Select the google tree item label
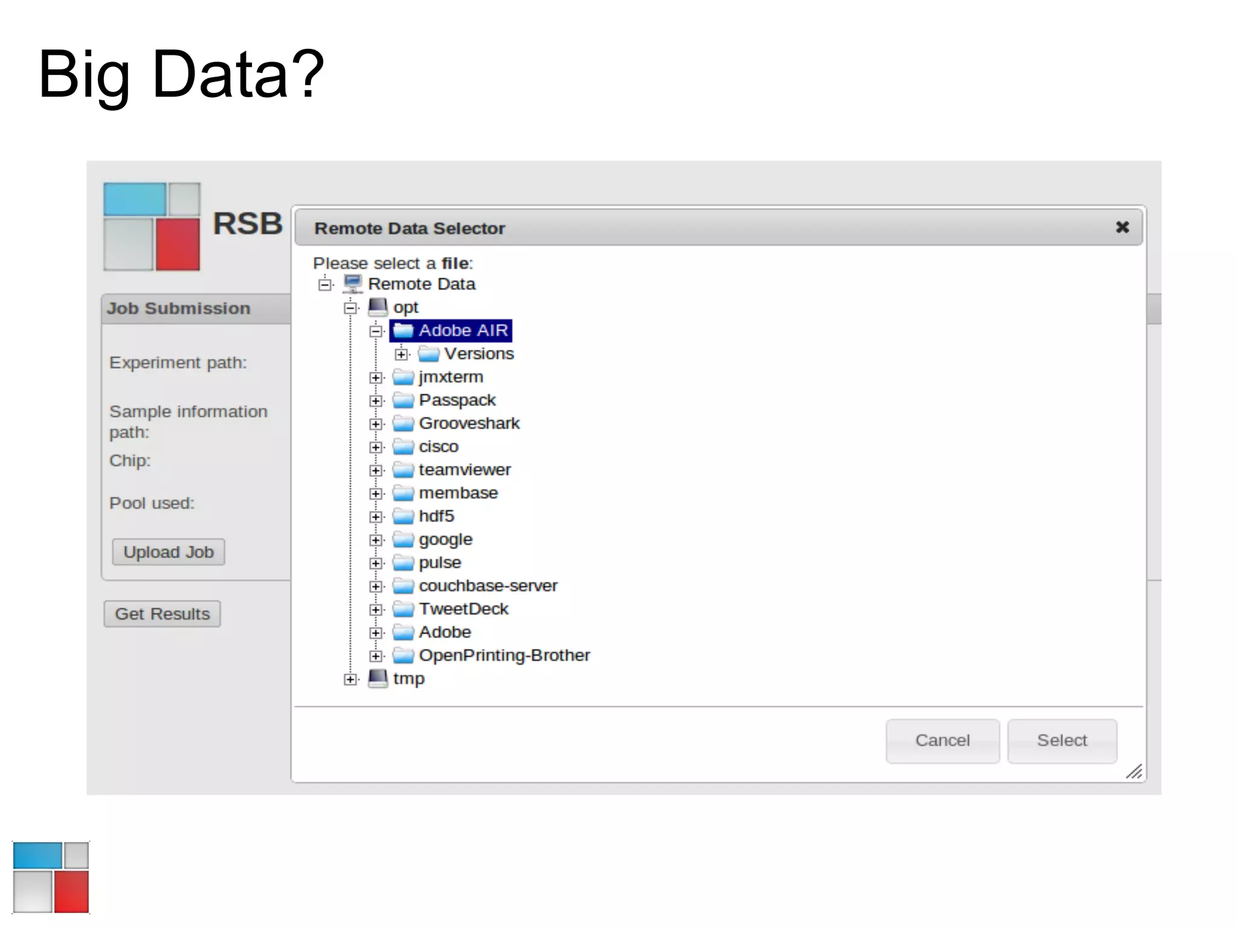This screenshot has height=927, width=1237. click(445, 540)
